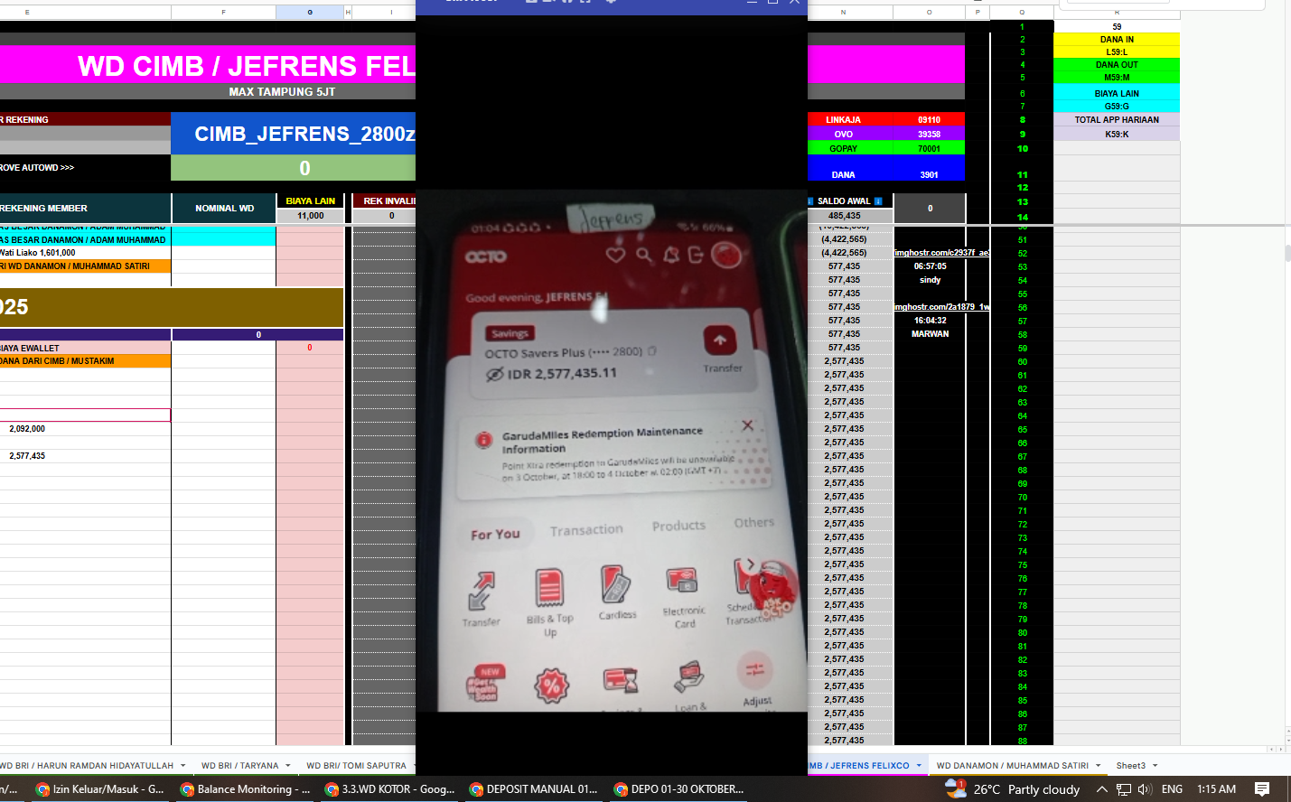
Task: Open the Windows notification center icon
Action: tap(1262, 789)
